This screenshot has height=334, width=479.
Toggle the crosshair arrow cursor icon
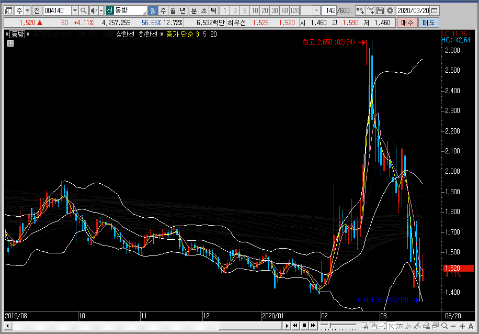(391, 326)
